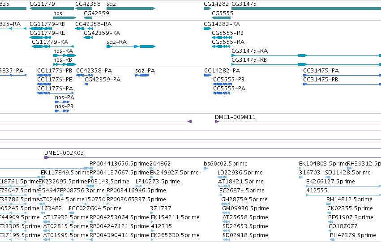
Task: Select the CG14282-PA protein label
Action: [222, 71]
